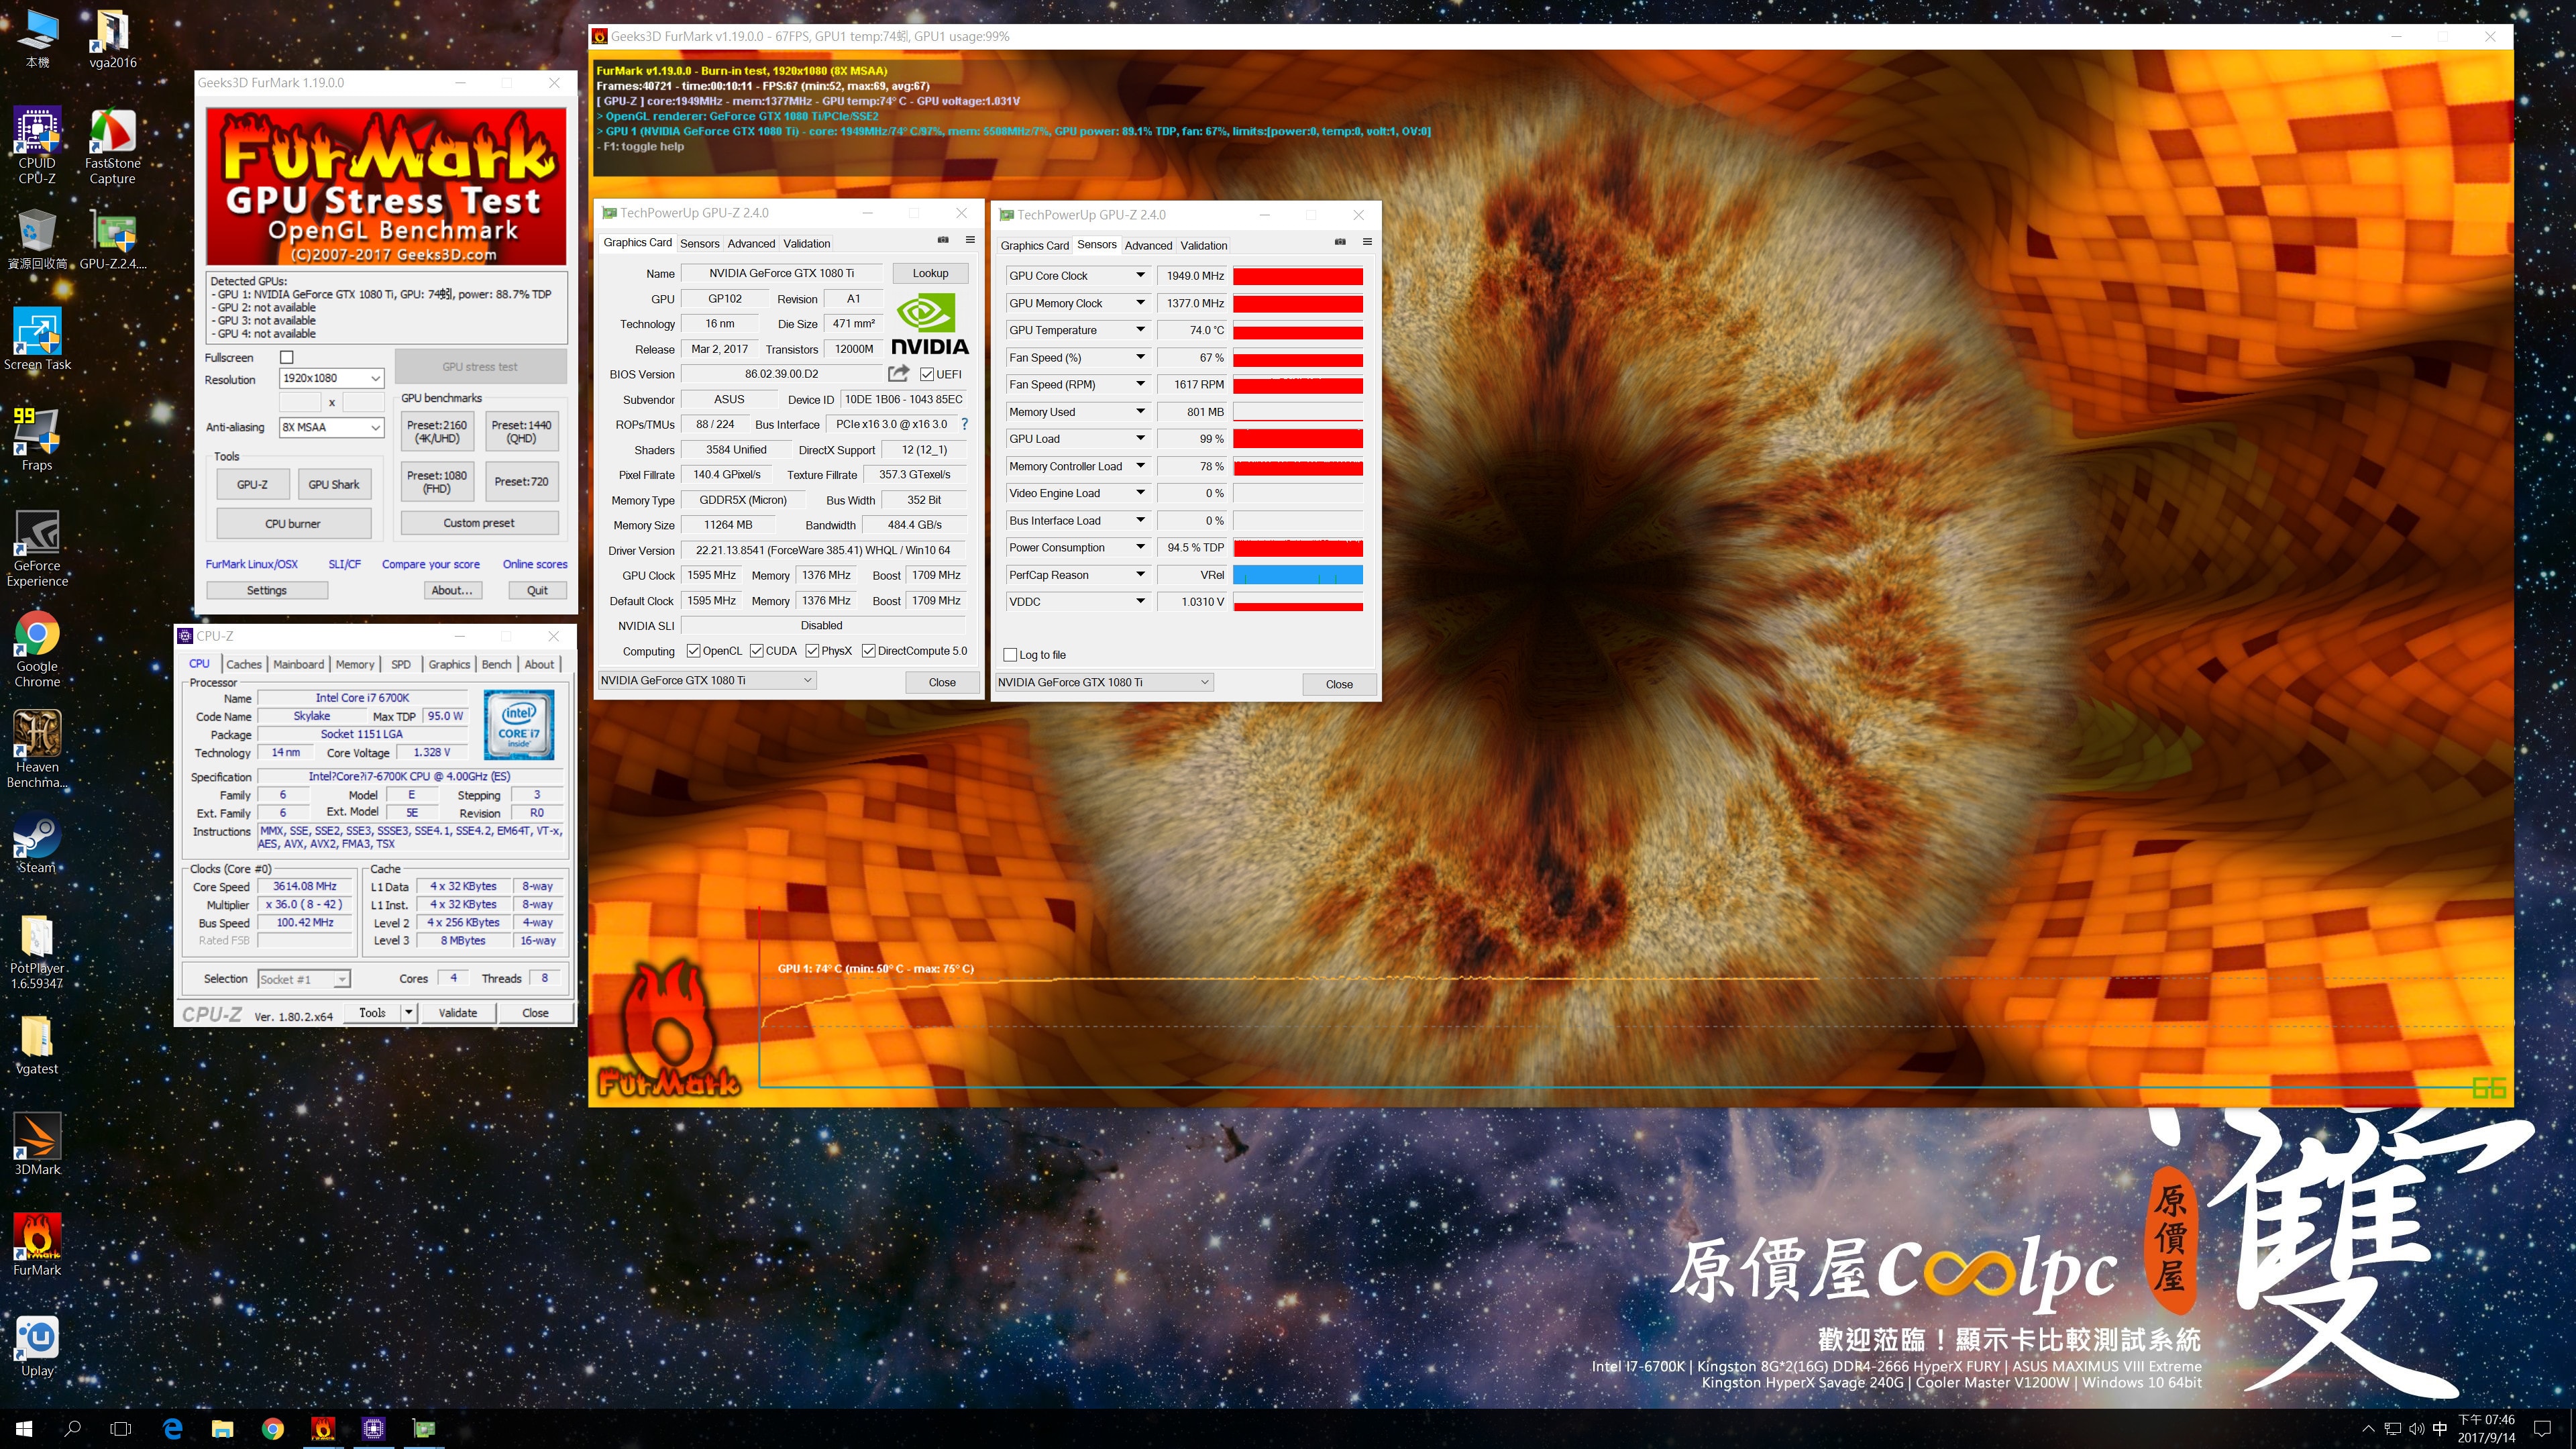This screenshot has height=1449, width=2576.
Task: Toggle PhysX computing checkbox
Action: pyautogui.click(x=812, y=651)
